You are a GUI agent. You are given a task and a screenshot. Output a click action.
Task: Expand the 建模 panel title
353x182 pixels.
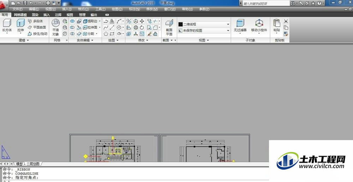24,40
